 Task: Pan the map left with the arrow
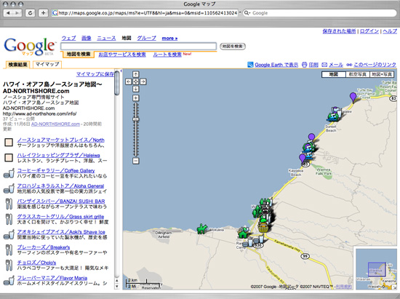point(129,81)
